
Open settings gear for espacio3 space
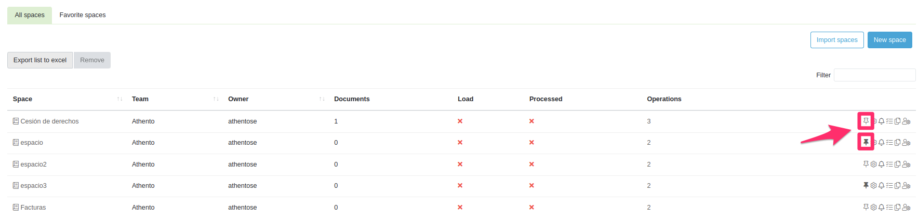point(873,186)
